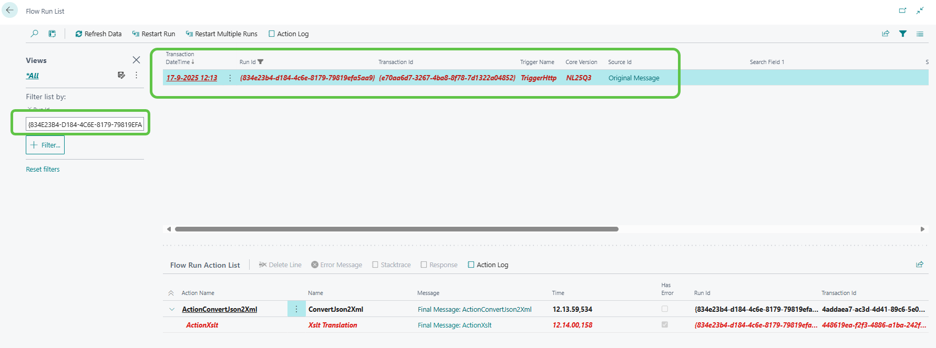Image resolution: width=936 pixels, height=348 pixels.
Task: Open the ActionConvertJson2Xml action link
Action: [220, 309]
